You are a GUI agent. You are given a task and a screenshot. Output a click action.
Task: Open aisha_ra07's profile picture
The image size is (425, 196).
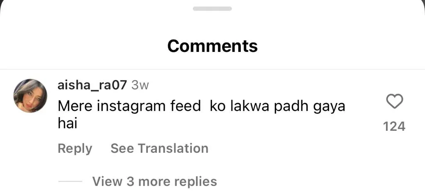(30, 96)
